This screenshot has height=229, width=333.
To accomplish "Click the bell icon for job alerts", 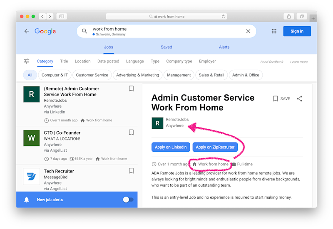I will point(27,199).
